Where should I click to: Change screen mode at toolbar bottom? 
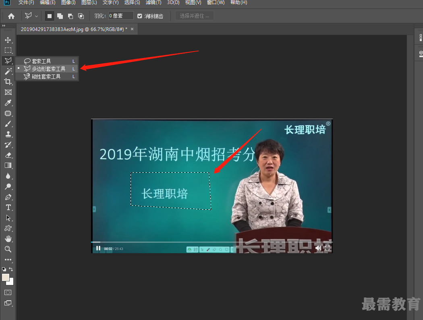pyautogui.click(x=8, y=303)
